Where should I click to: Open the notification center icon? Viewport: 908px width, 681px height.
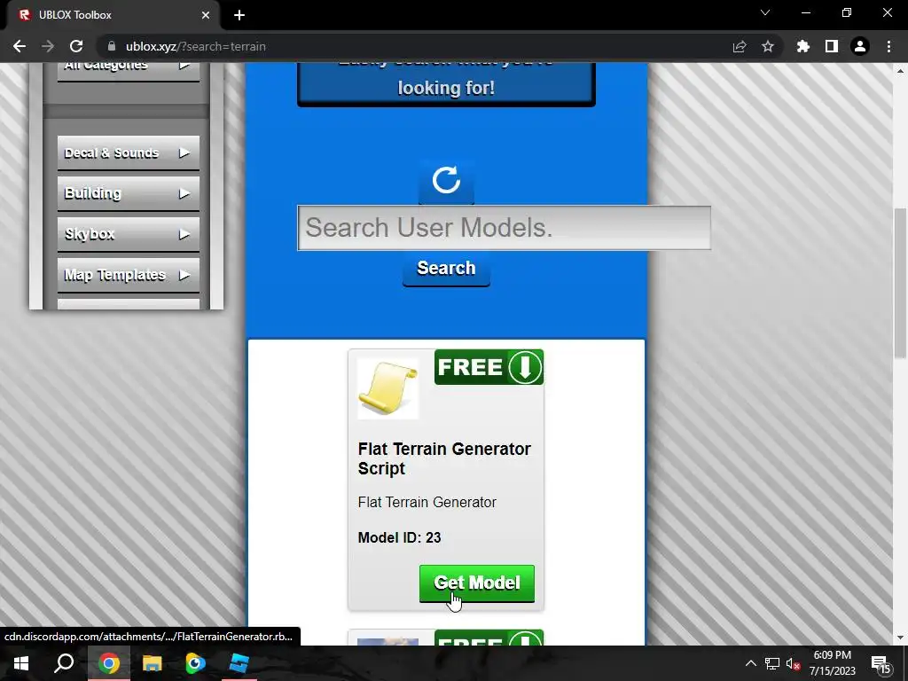(x=881, y=664)
